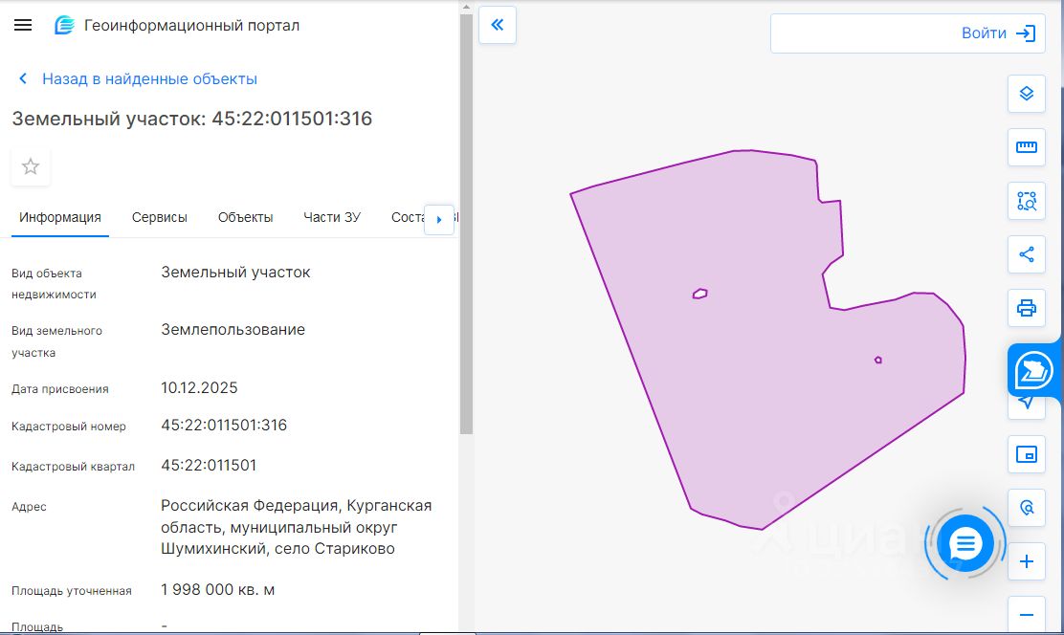Click the Геоинформационный портал title
Screen dimensions: 1064x635
(192, 26)
